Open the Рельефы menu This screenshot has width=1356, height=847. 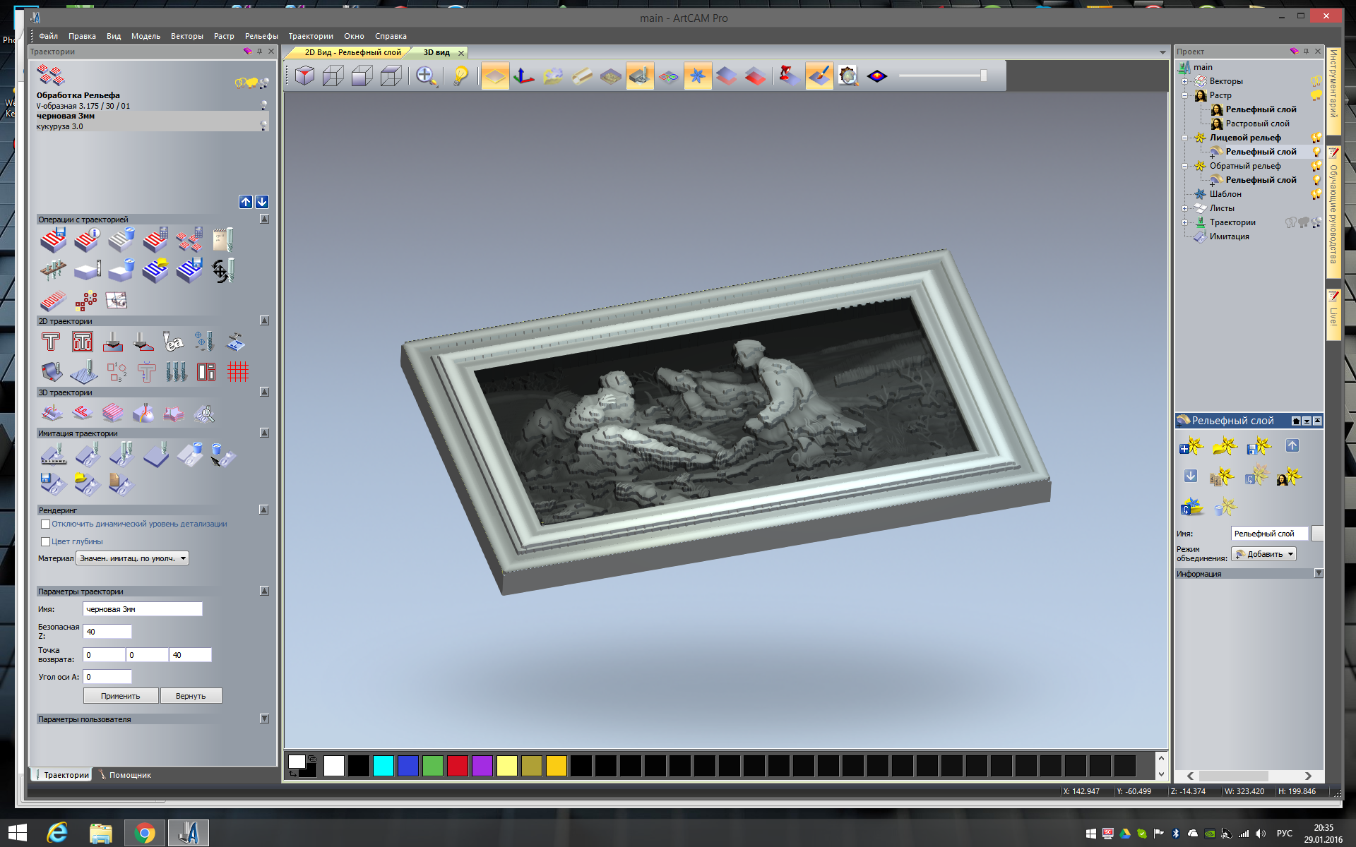tap(261, 36)
